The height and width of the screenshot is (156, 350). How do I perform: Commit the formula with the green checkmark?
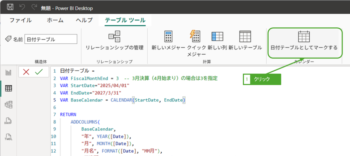point(39,72)
